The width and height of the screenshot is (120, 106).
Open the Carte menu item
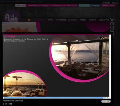[50, 20]
